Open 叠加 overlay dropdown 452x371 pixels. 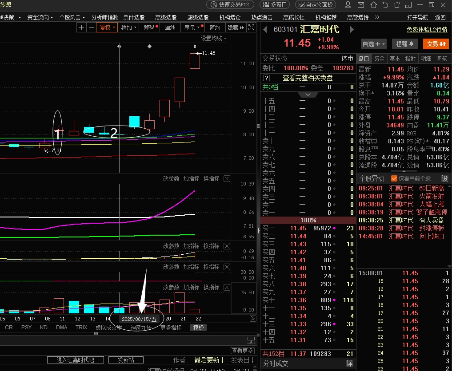click(x=128, y=28)
